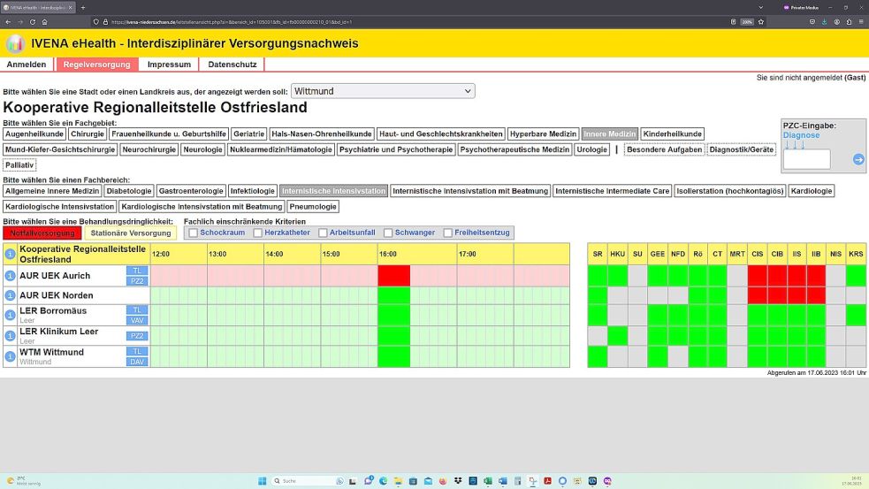
Task: Choose Kardiologie Fachbereich
Action: [812, 191]
